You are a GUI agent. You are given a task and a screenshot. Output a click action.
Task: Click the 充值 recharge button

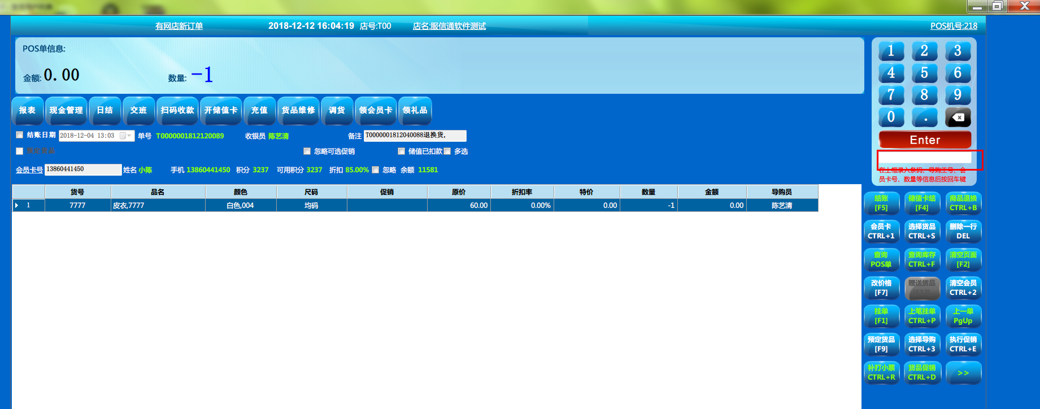tap(259, 110)
